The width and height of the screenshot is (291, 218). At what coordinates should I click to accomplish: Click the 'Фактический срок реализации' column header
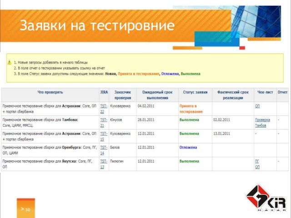point(233,94)
